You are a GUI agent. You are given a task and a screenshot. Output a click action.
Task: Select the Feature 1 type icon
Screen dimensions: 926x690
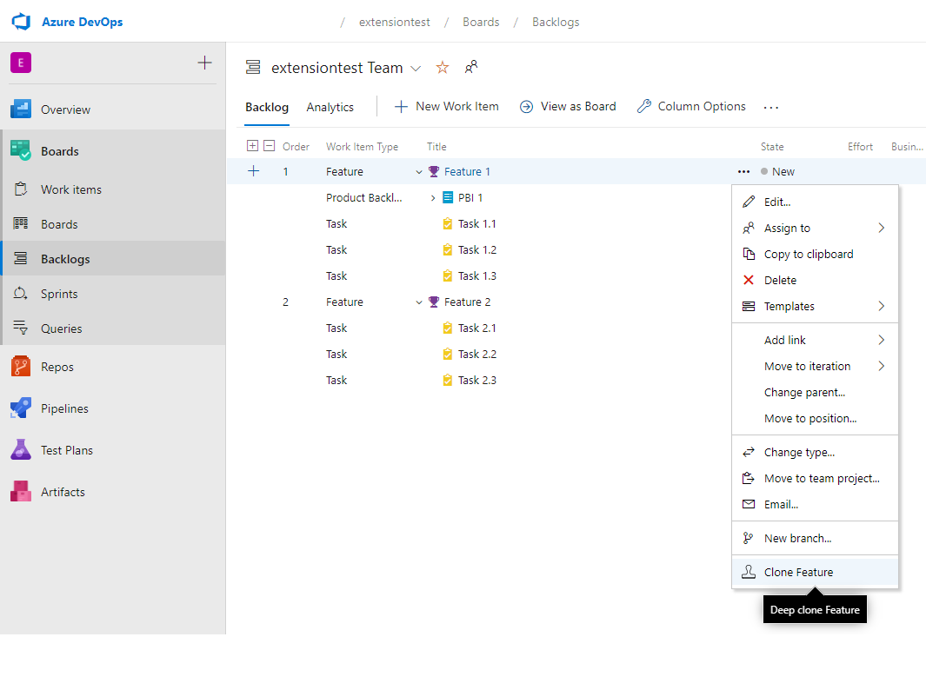tap(432, 171)
